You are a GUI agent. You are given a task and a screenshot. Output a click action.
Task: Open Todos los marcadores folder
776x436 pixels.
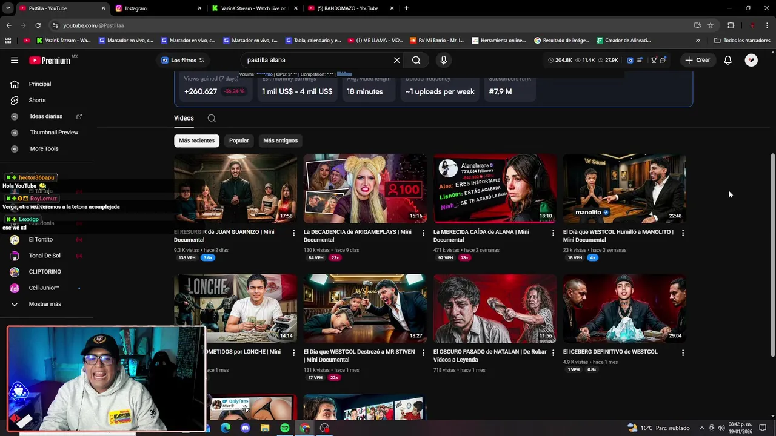pyautogui.click(x=742, y=41)
